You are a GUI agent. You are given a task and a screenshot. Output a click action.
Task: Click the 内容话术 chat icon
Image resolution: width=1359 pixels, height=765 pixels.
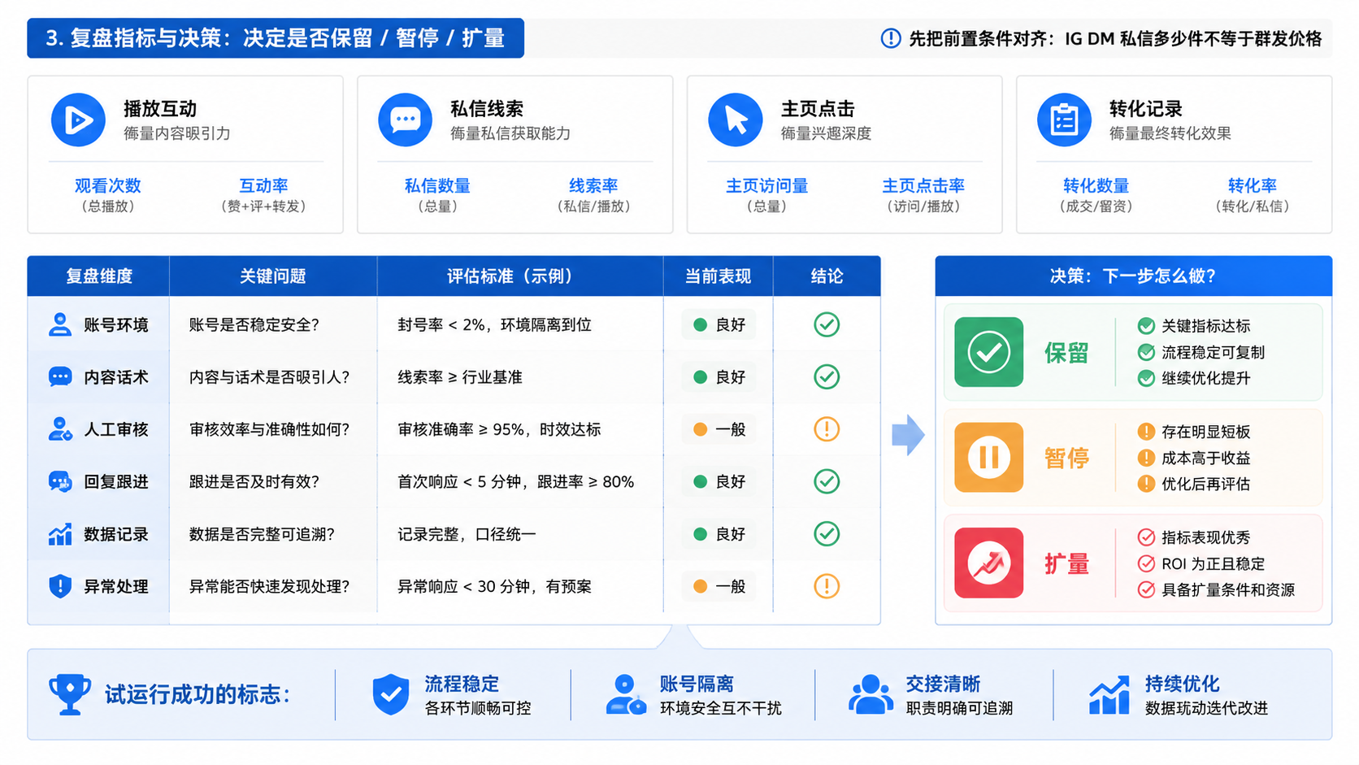(59, 377)
